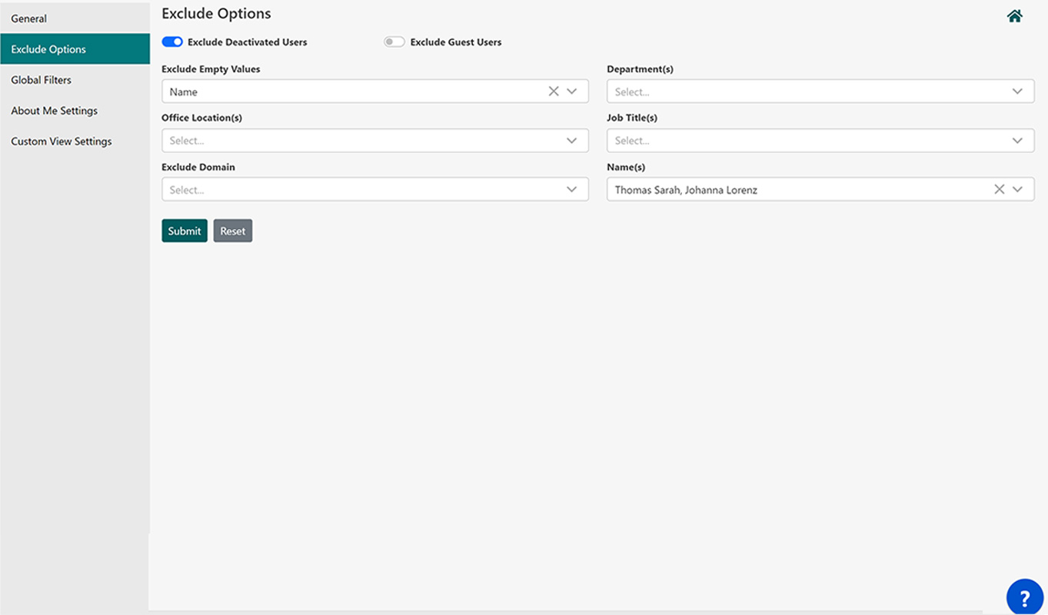The width and height of the screenshot is (1048, 615).
Task: Expand the Name(s) dropdown chevron
Action: click(1017, 189)
